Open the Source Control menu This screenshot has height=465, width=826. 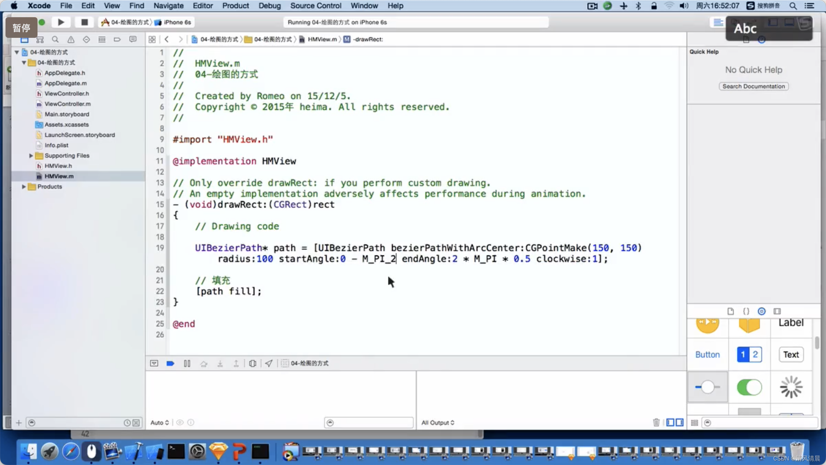316,6
